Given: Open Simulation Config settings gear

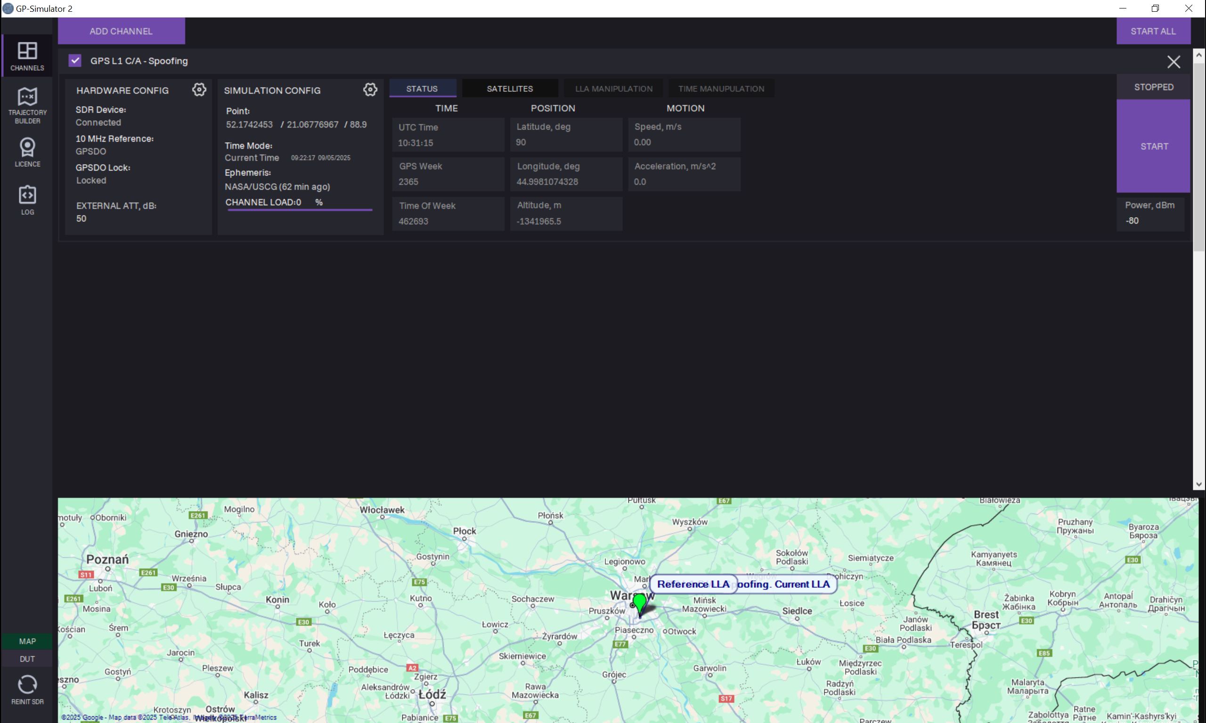Looking at the screenshot, I should coord(370,89).
